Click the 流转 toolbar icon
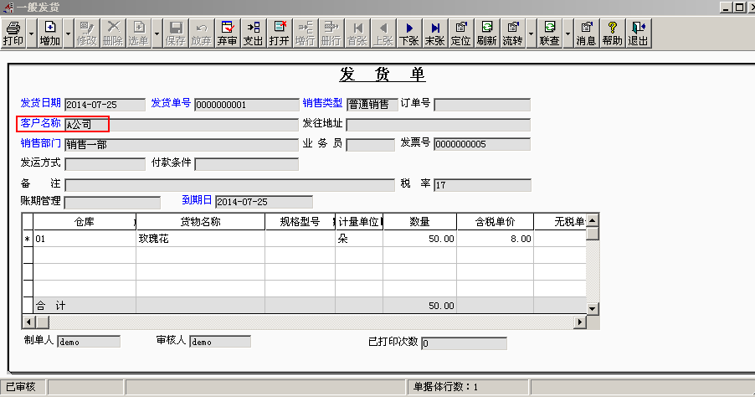Image resolution: width=755 pixels, height=397 pixels. pos(513,34)
